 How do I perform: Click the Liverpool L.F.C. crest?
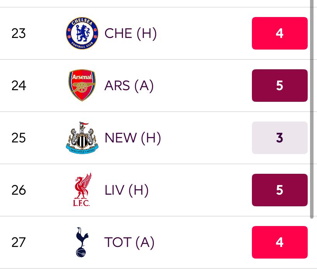click(82, 190)
